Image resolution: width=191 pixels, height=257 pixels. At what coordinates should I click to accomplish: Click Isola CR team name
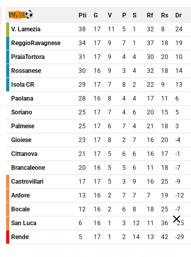(x=23, y=85)
